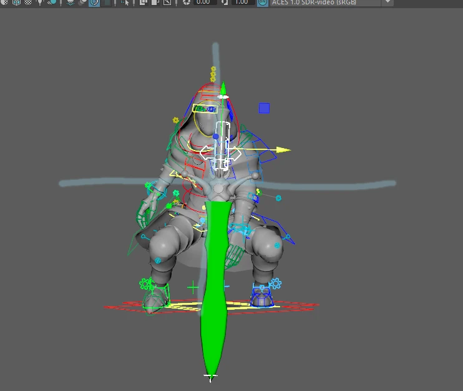Toggle the View Transform ON button
The width and height of the screenshot is (463, 391).
point(263,2)
